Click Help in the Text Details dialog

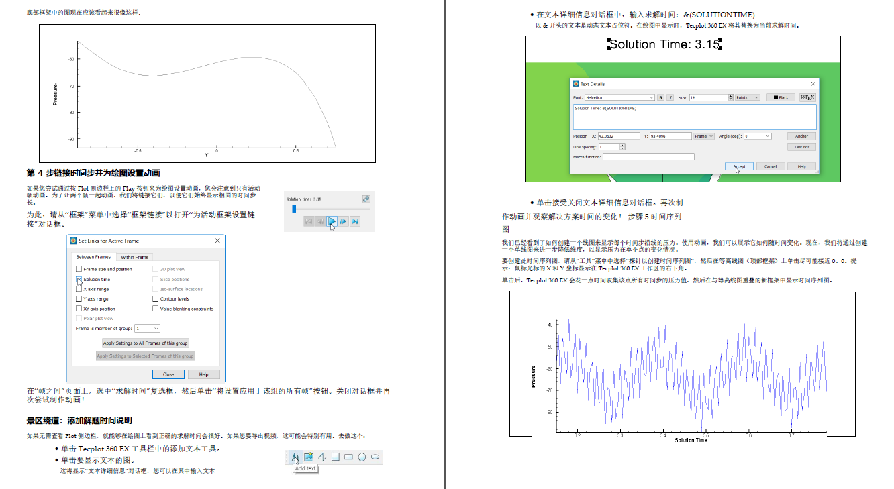(x=801, y=166)
